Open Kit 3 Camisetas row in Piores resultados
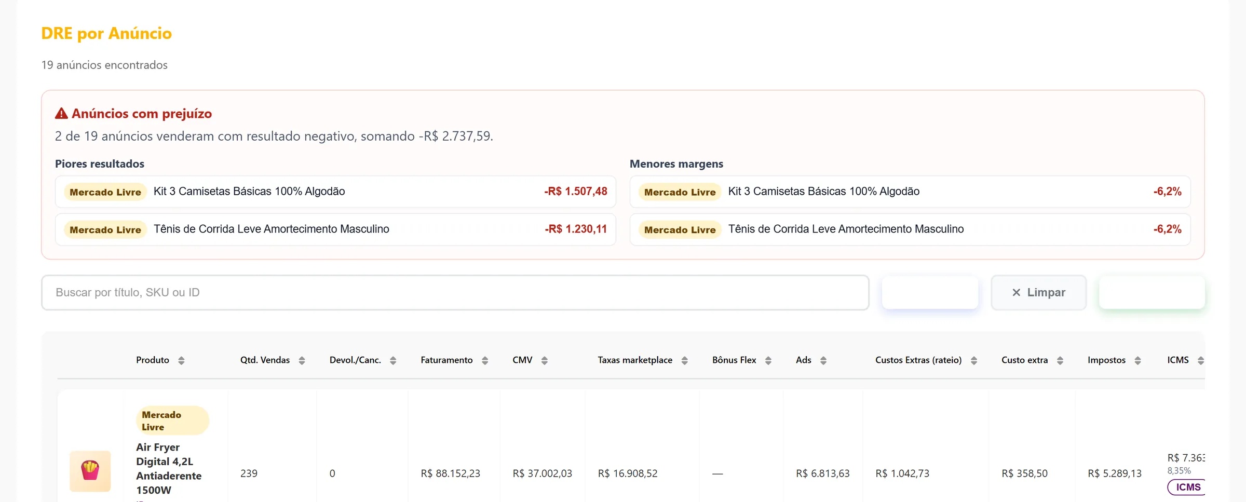This screenshot has width=1246, height=502. tap(335, 192)
